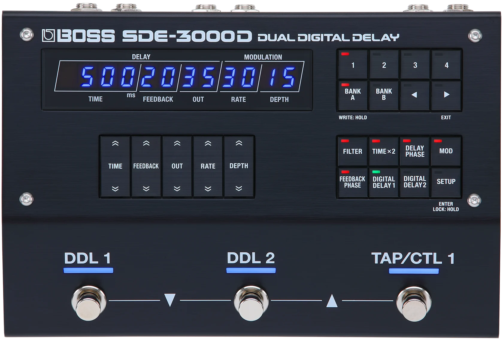Tap the TAP/CTL 1 footswitch
This screenshot has height=340, width=503.
(x=414, y=303)
